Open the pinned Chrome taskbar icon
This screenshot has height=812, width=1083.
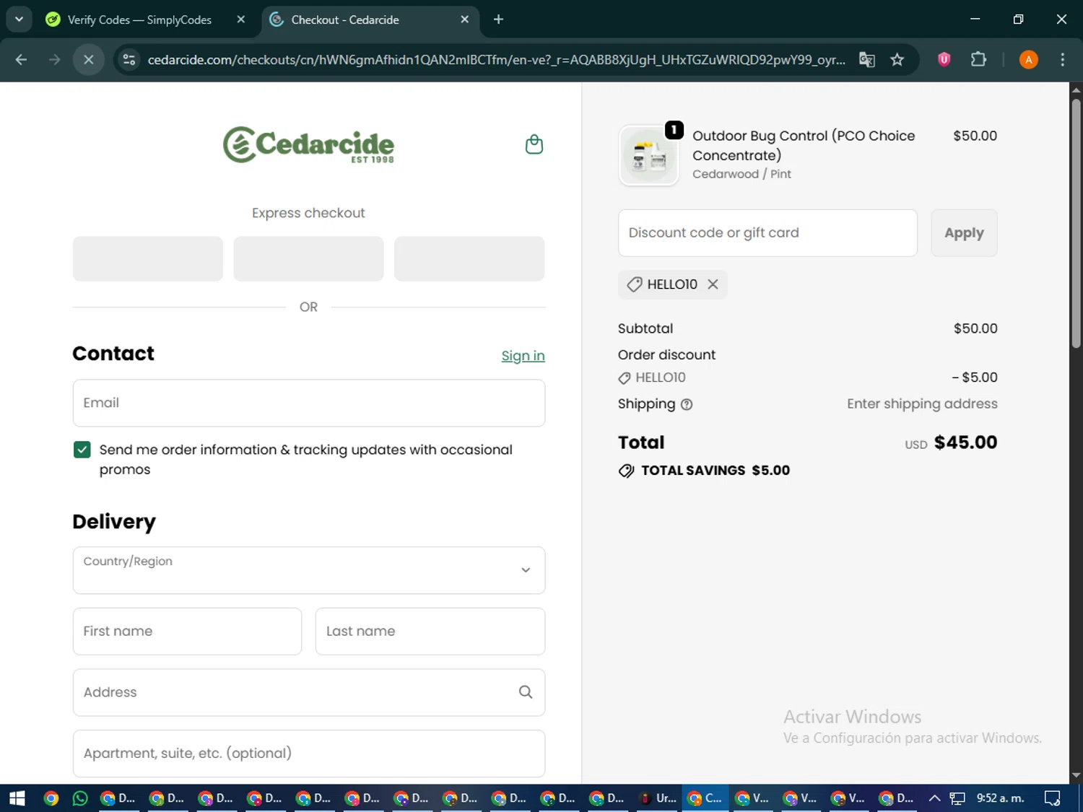[51, 798]
